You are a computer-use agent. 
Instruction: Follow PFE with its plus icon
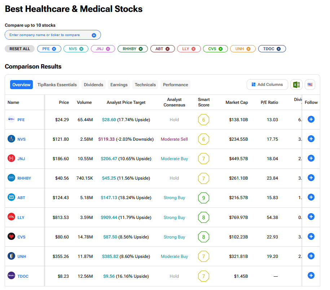click(x=311, y=119)
